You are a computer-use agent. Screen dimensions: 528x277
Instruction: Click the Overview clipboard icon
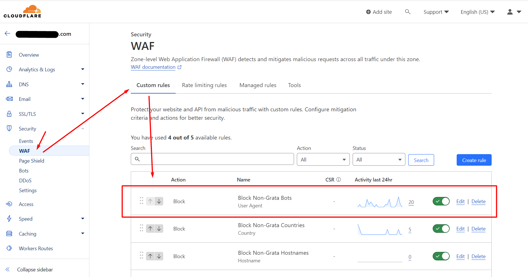pyautogui.click(x=9, y=55)
